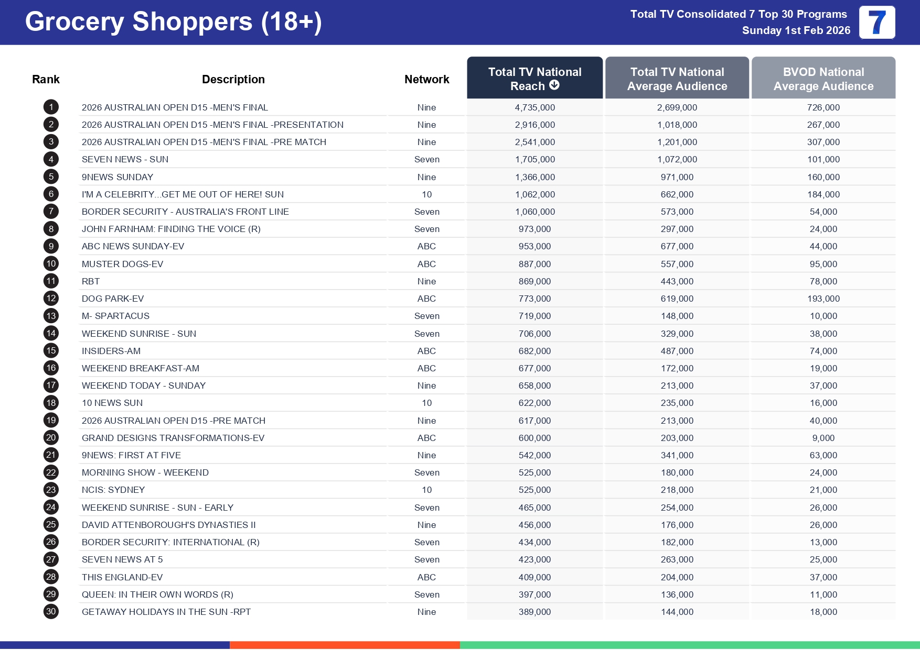Image resolution: width=920 pixels, height=650 pixels.
Task: Open the SEVEN NEWS - SUN program entry
Action: 125,159
